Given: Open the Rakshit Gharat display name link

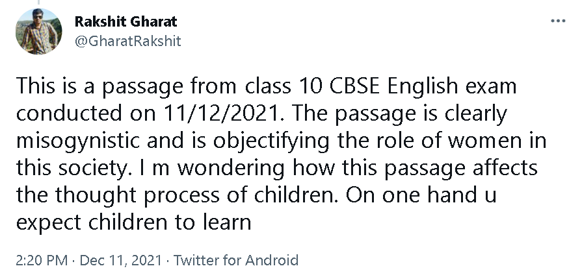Looking at the screenshot, I should pos(126,21).
